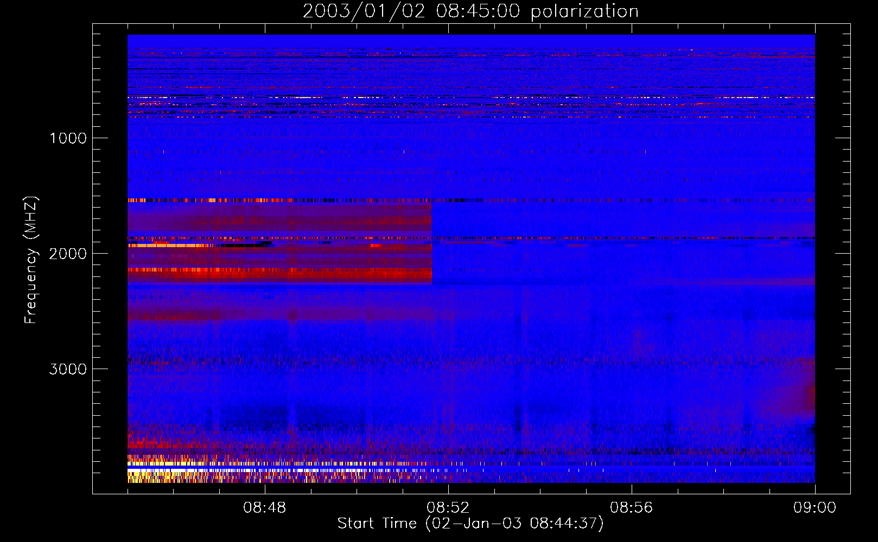Click the "Start Time (02-Jan-03 08:44:37)" label
The height and width of the screenshot is (542, 878).
point(470,524)
